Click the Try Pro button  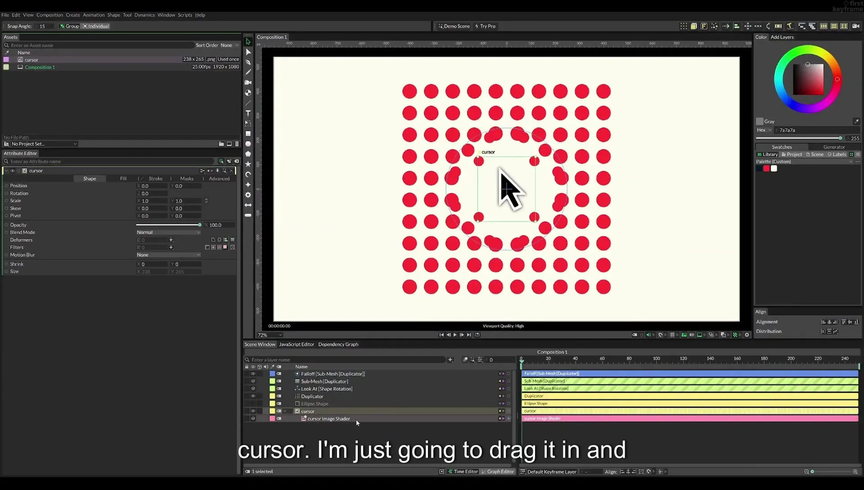pyautogui.click(x=485, y=26)
